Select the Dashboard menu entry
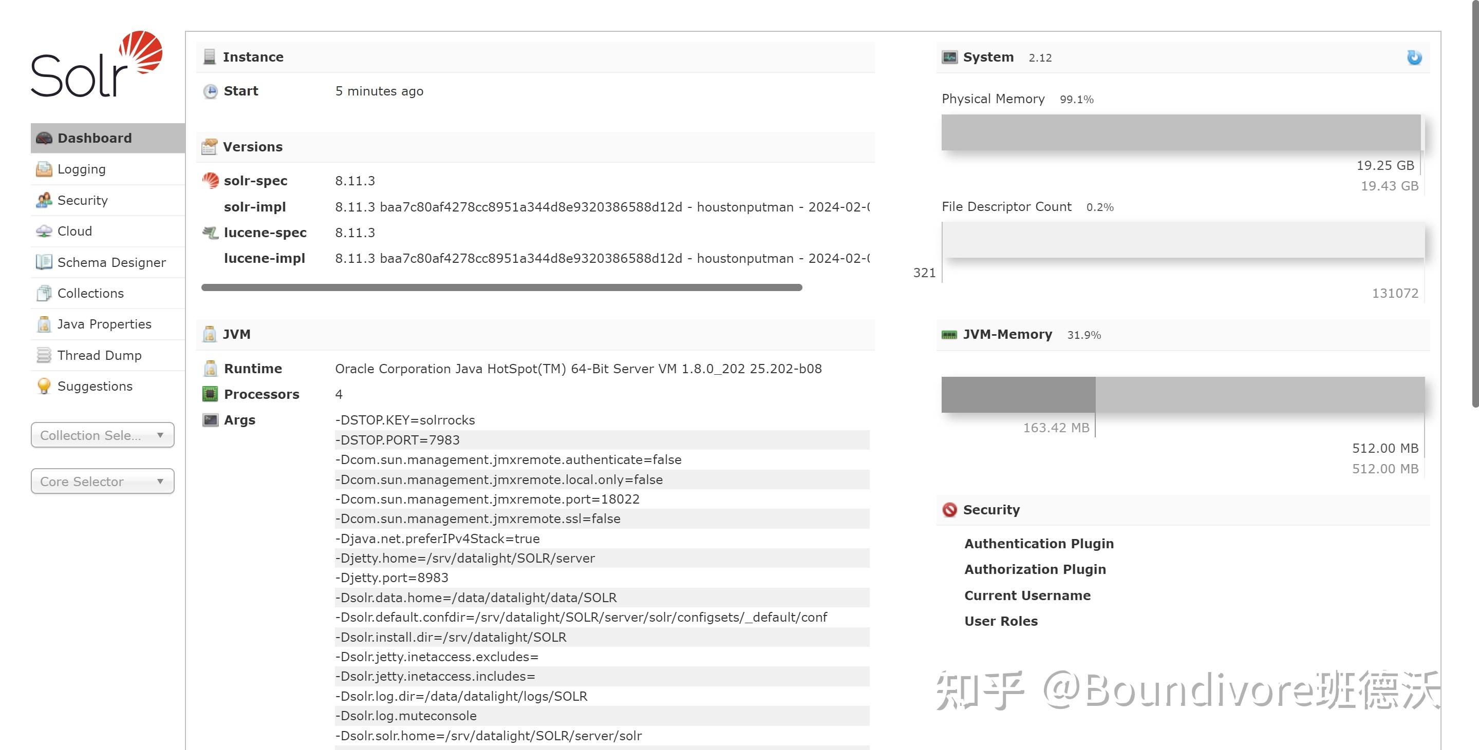This screenshot has width=1479, height=750. [93, 137]
